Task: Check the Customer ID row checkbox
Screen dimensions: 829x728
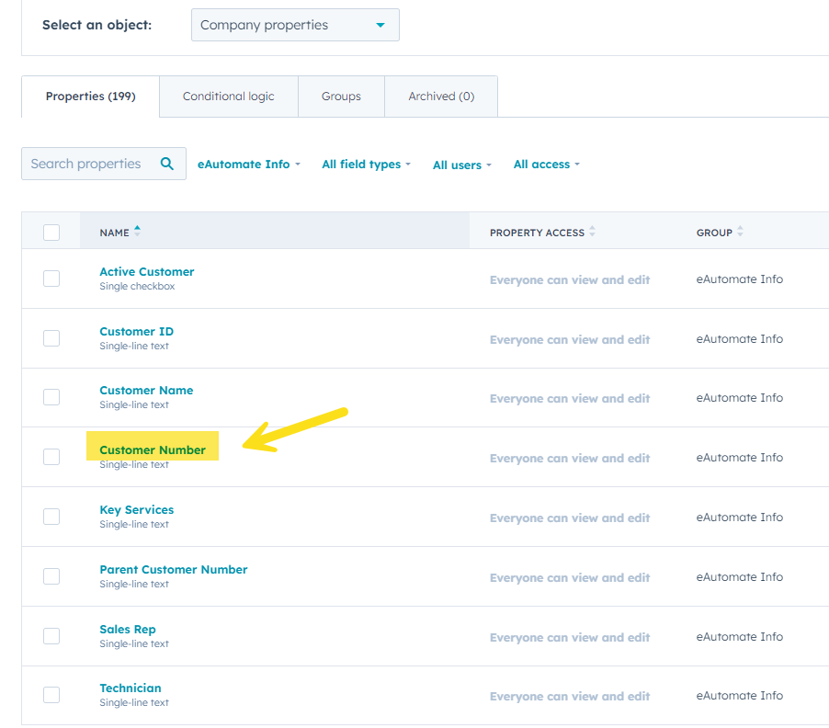Action: click(51, 338)
